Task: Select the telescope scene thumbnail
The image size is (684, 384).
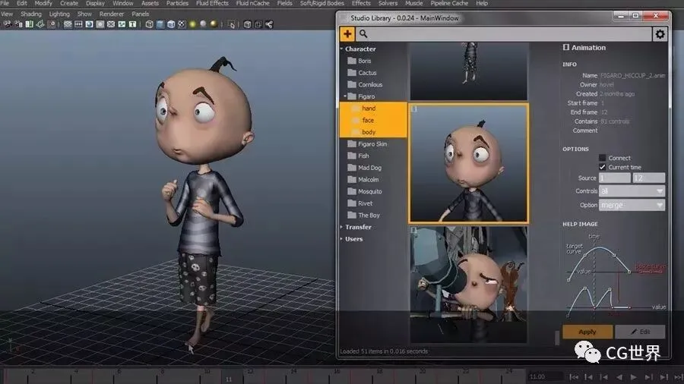Action: pyautogui.click(x=468, y=285)
